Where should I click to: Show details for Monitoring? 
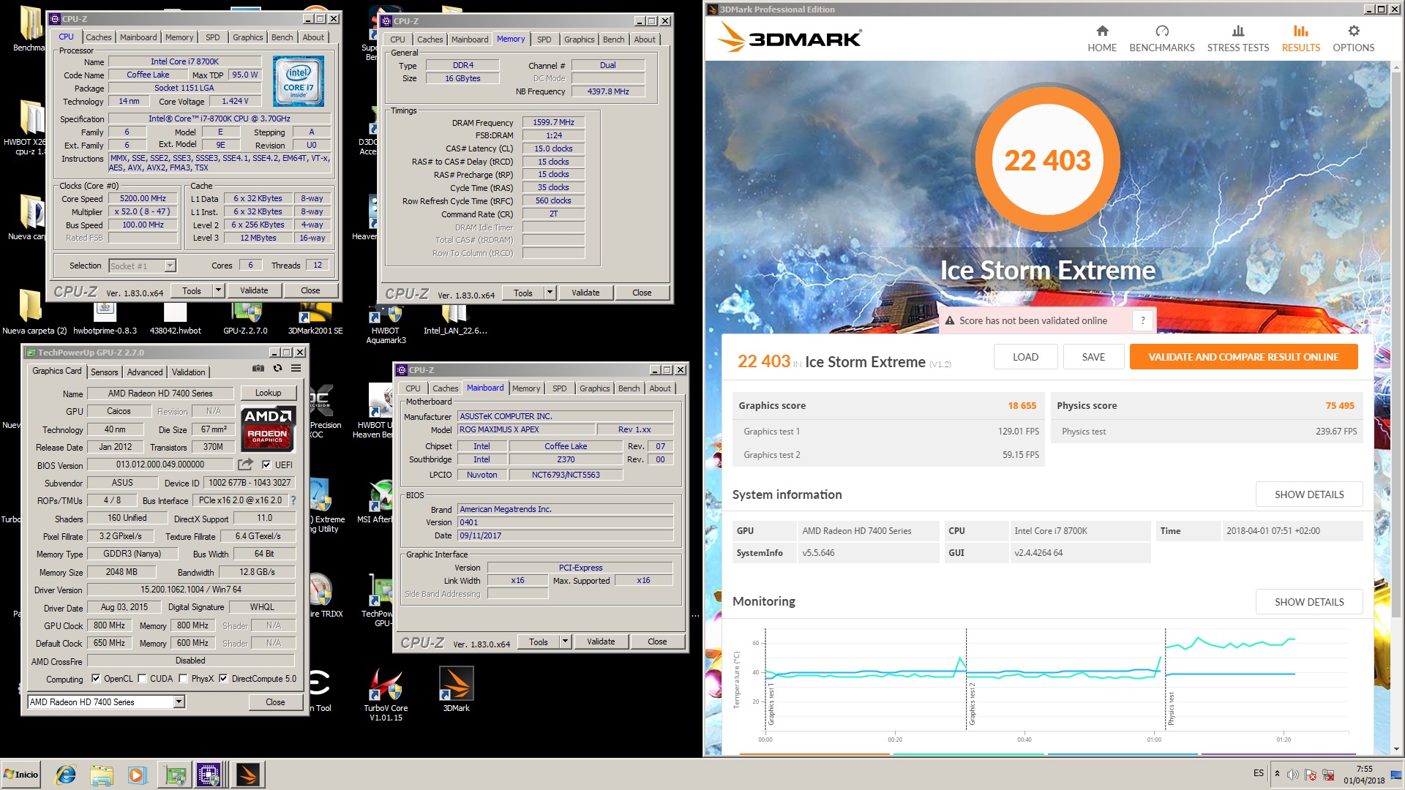pos(1309,602)
